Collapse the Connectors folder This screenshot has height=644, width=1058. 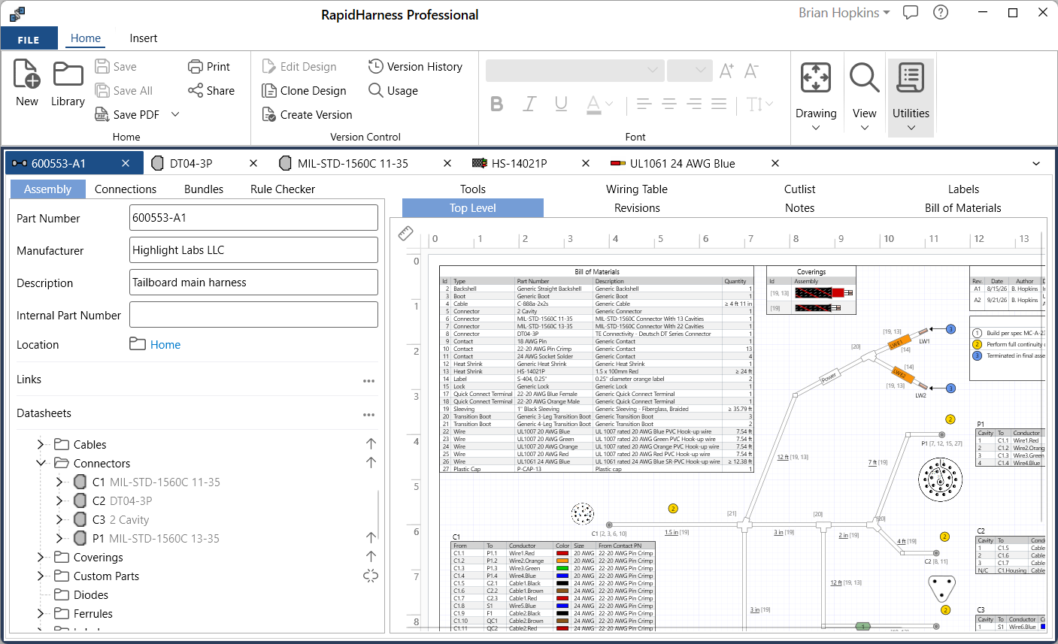point(41,464)
